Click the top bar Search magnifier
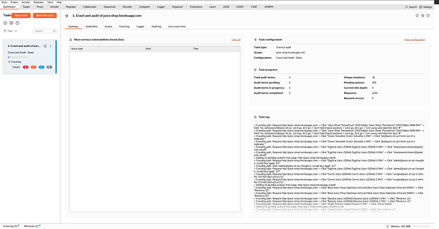439x229 pixels. coord(407,7)
